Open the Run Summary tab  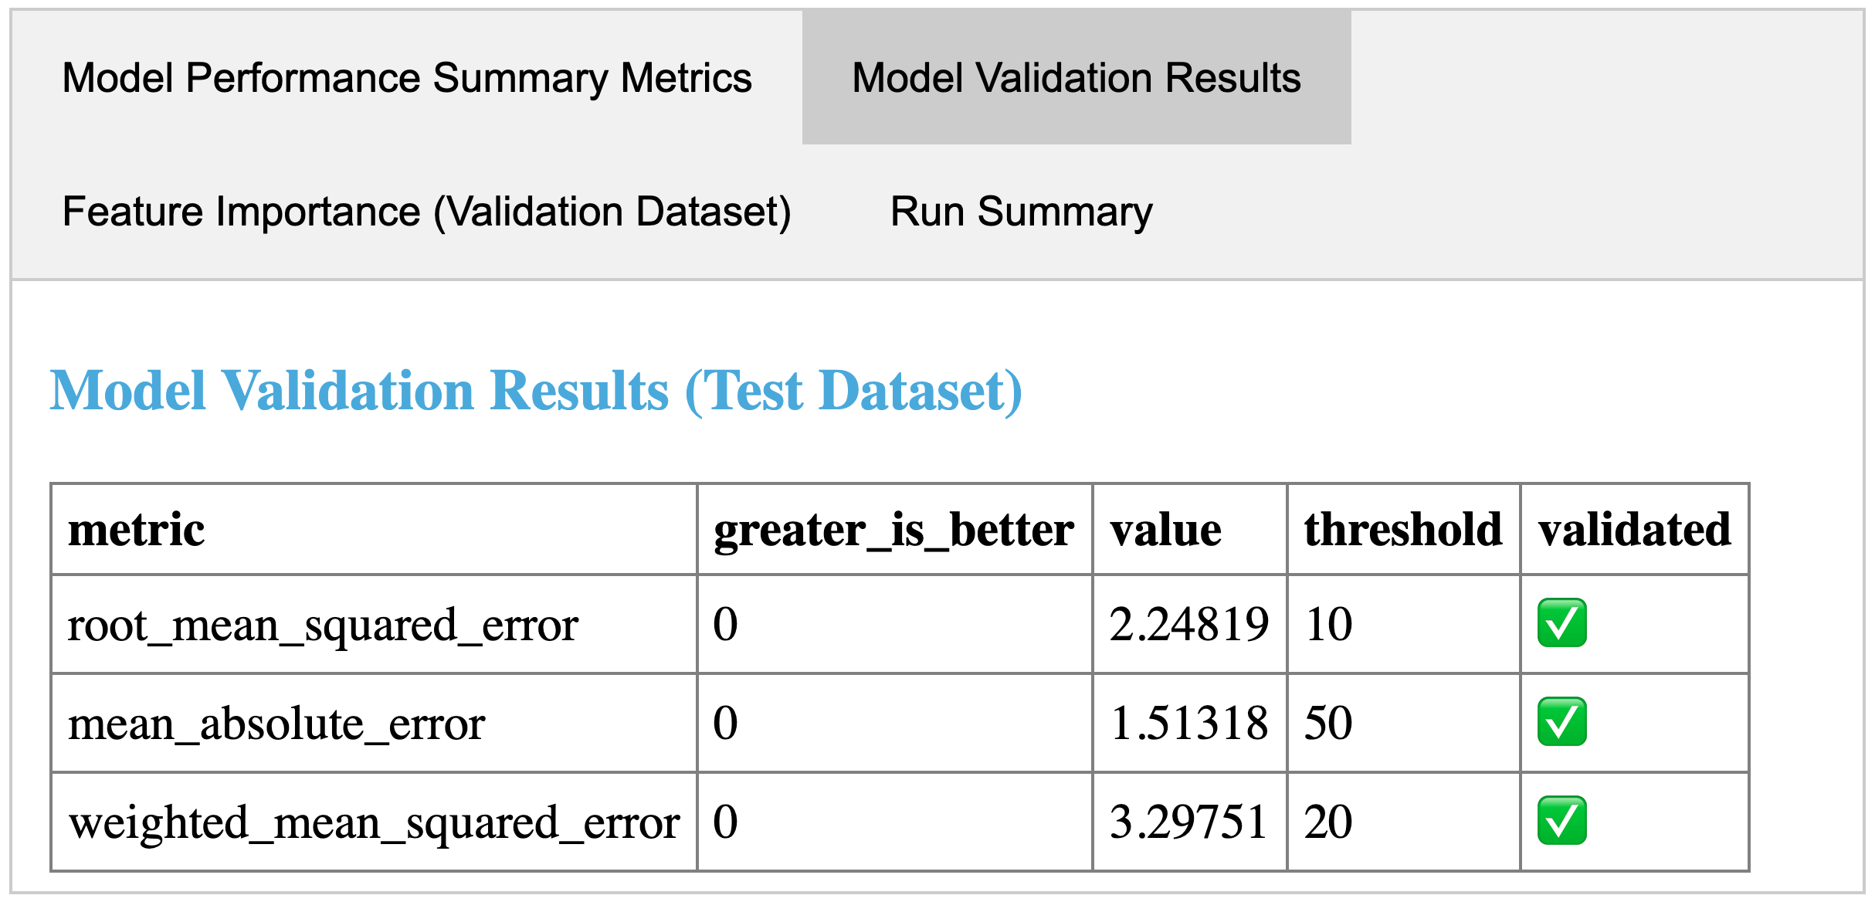point(1021,212)
